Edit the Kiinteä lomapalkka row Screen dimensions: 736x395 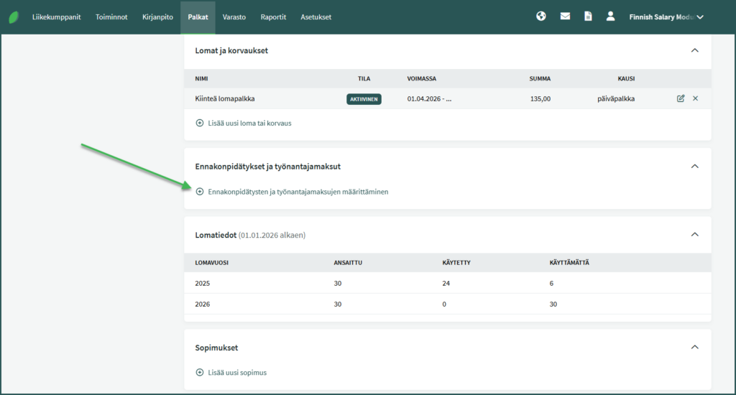[681, 98]
